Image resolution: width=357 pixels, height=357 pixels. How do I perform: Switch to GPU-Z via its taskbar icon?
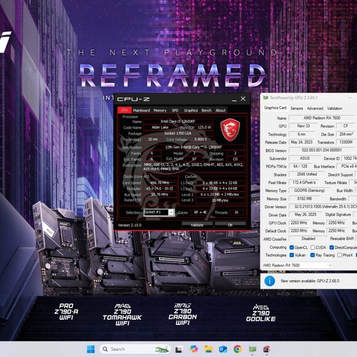tap(252, 349)
